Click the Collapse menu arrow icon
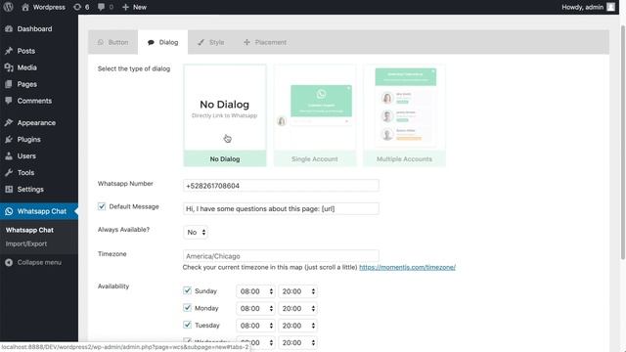626x352 pixels. [9, 262]
